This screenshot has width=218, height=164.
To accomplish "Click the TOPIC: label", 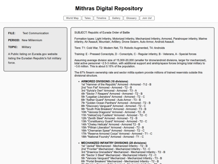I will pyautogui.click(x=13, y=47).
